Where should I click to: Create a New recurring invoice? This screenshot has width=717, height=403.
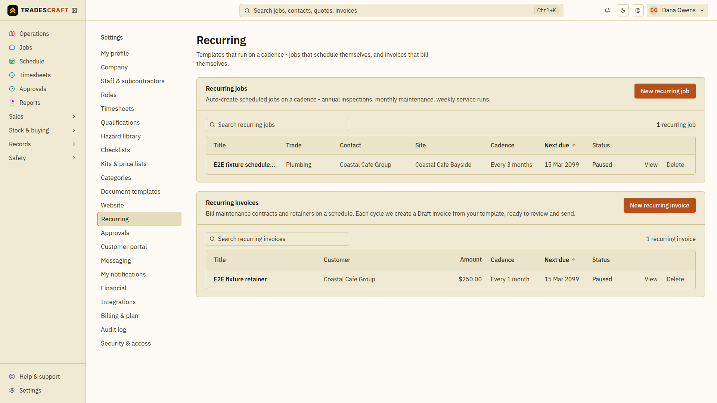[x=659, y=205]
